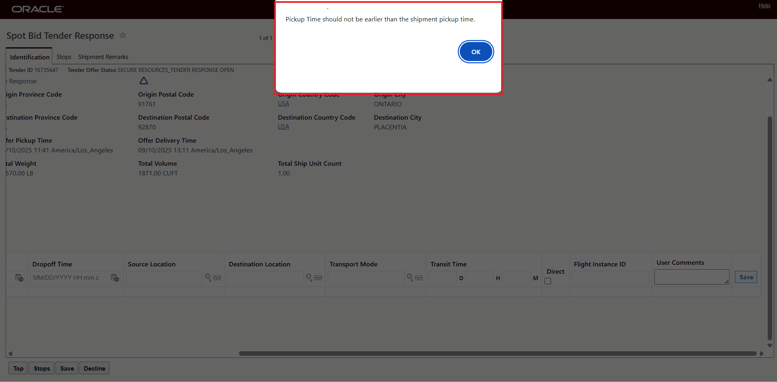This screenshot has width=777, height=382.
Task: Click the vertical scrollbar down arrow
Action: [769, 346]
